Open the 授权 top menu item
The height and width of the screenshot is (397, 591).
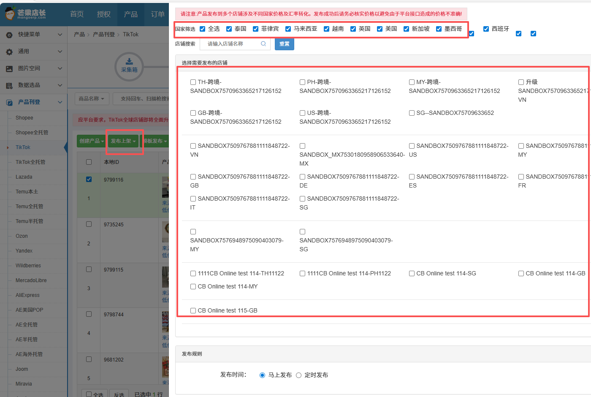click(x=104, y=14)
